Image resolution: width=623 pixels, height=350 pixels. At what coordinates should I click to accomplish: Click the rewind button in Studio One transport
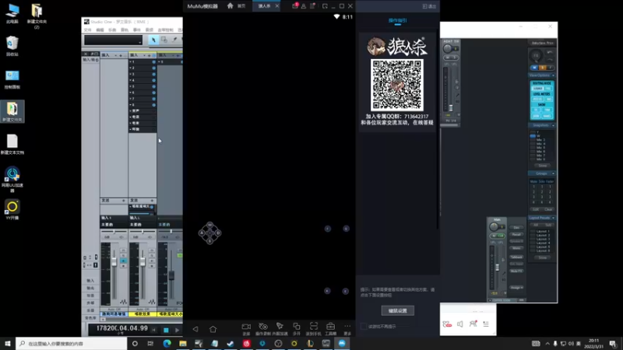pos(153,330)
